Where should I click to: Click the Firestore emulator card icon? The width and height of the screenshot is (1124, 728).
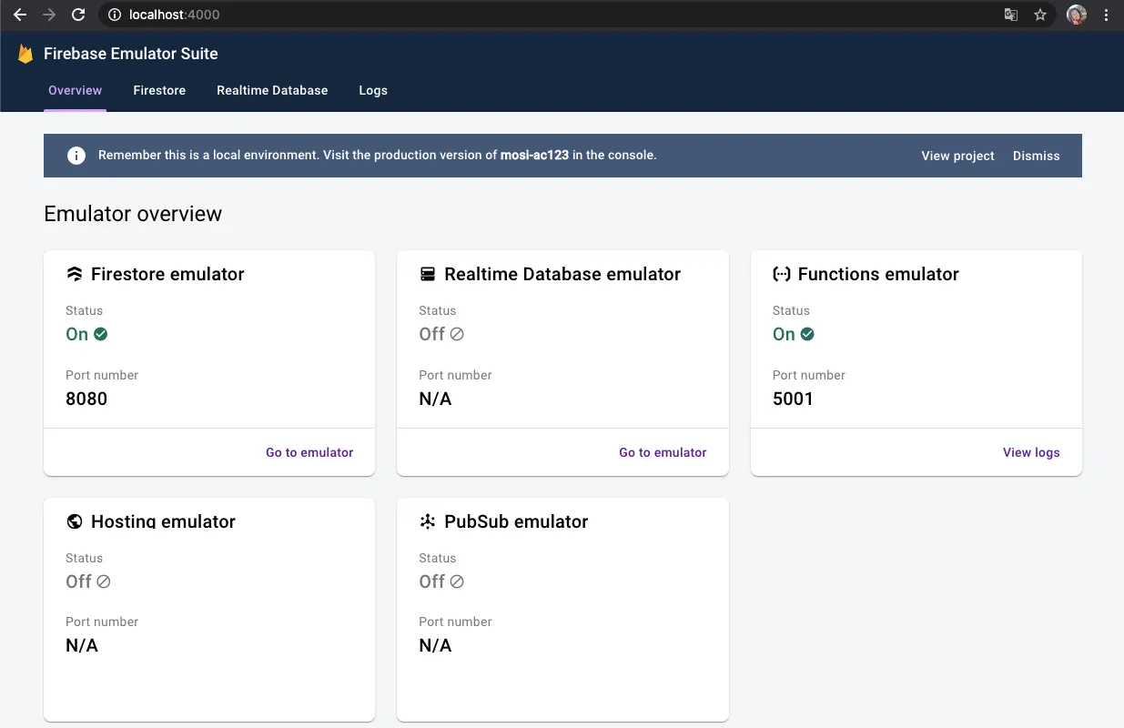point(75,274)
